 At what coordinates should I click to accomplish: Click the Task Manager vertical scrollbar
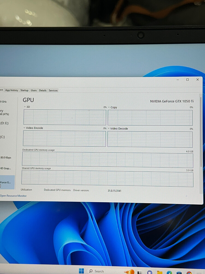point(201,132)
